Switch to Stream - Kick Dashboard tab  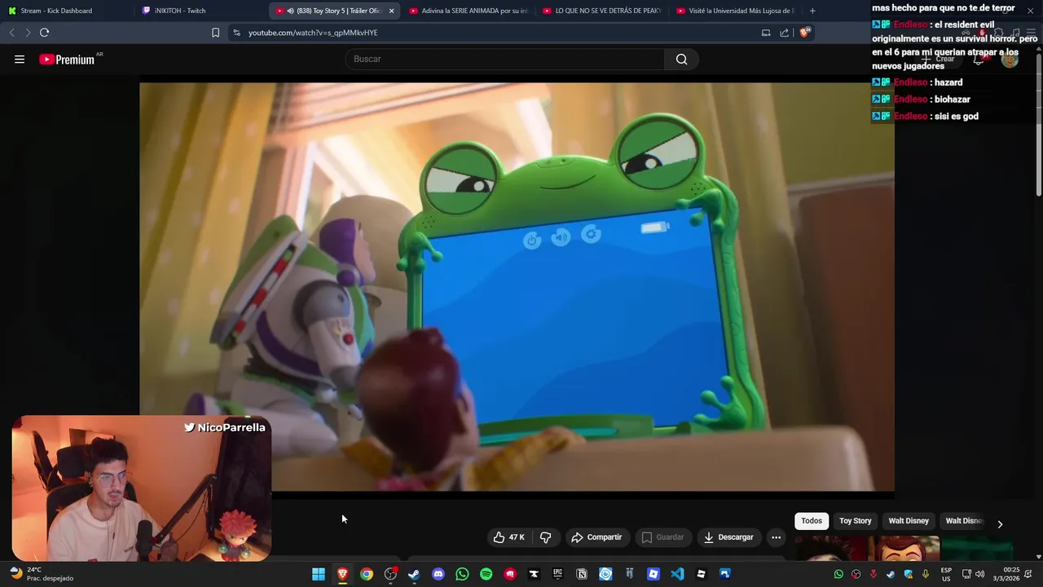click(65, 11)
